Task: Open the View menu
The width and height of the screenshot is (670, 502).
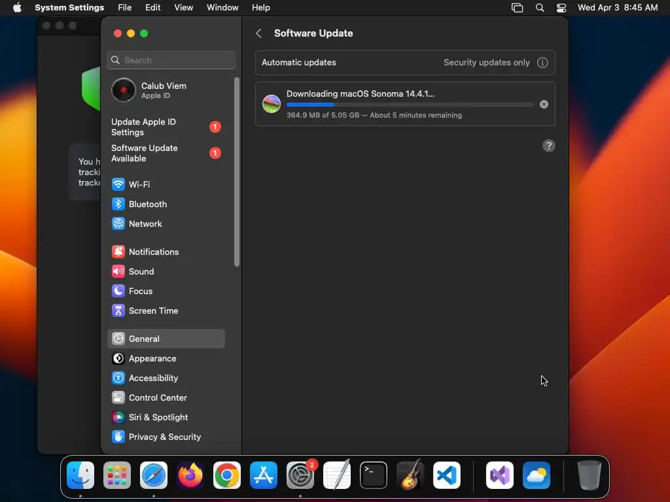Action: point(183,8)
